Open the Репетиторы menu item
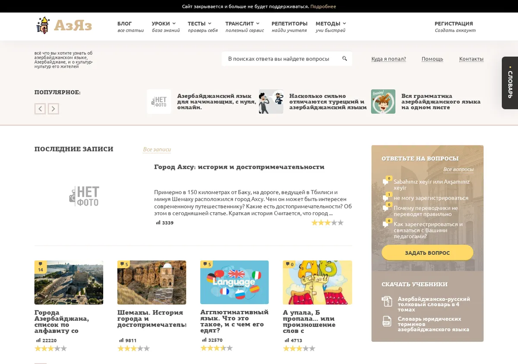 tap(289, 24)
